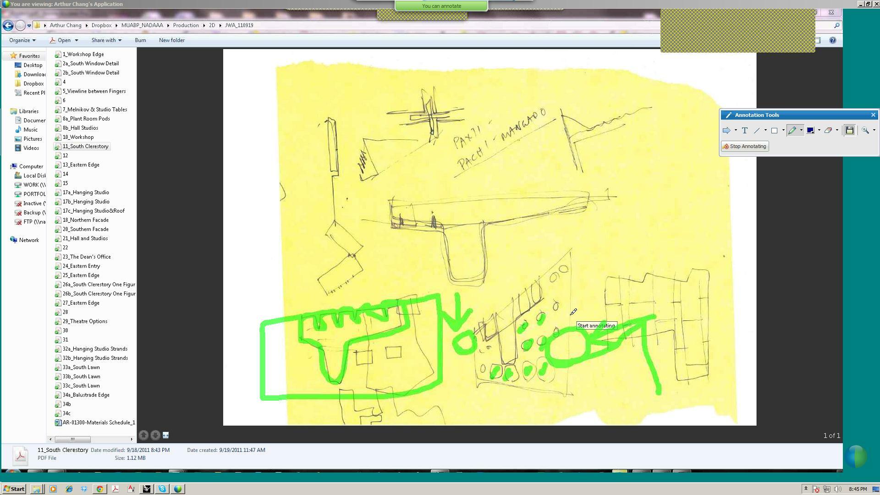Select the 23_The Dean's Office file

click(87, 257)
